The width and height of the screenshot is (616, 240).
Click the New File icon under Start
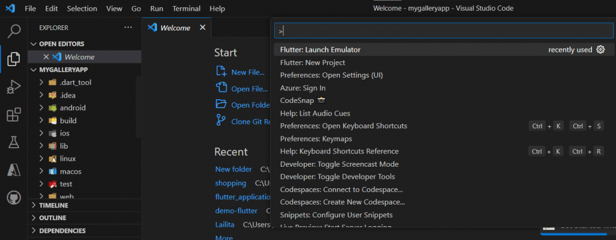tap(221, 72)
